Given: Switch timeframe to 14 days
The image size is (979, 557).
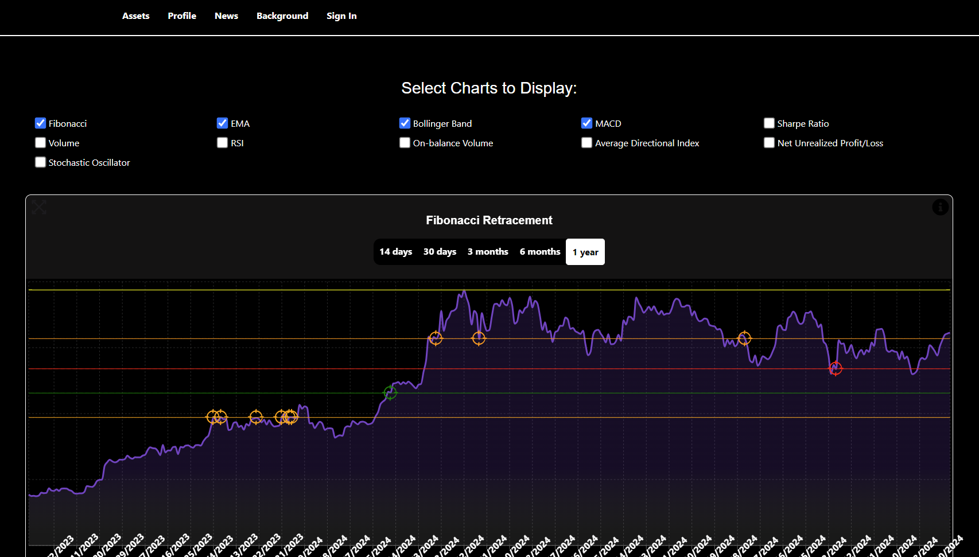Looking at the screenshot, I should [x=396, y=252].
